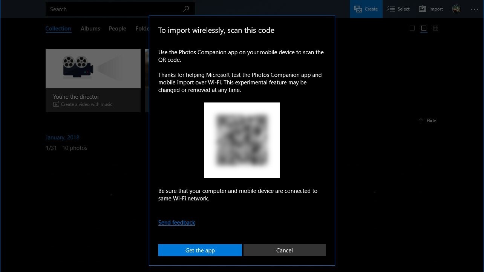Select the small grid view icon

(x=435, y=28)
